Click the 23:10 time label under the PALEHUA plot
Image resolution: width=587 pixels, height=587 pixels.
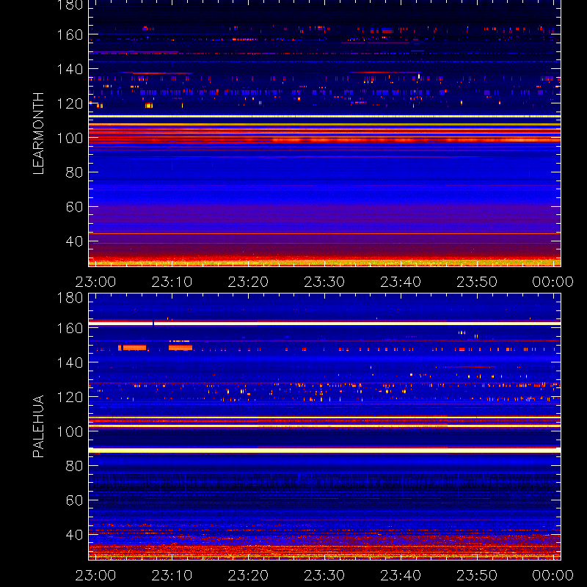pos(172,575)
